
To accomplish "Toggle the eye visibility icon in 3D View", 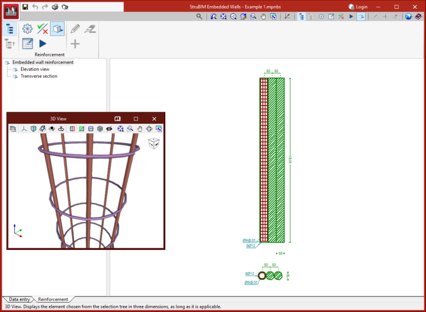I will click(109, 129).
